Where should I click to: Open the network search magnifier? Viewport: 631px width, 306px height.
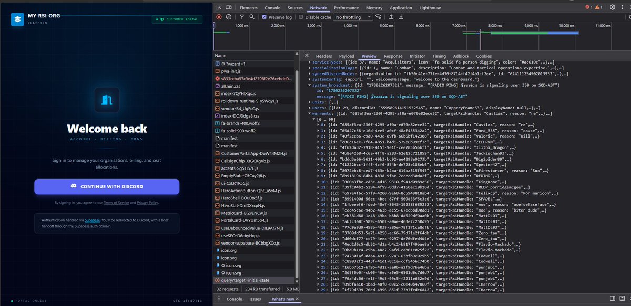pos(252,17)
